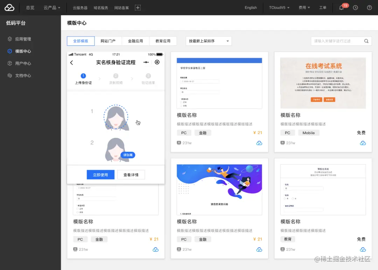Viewport: 378px width, 270px height.
Task: Click the usage count icon on the 教育 card
Action: [x=282, y=249]
